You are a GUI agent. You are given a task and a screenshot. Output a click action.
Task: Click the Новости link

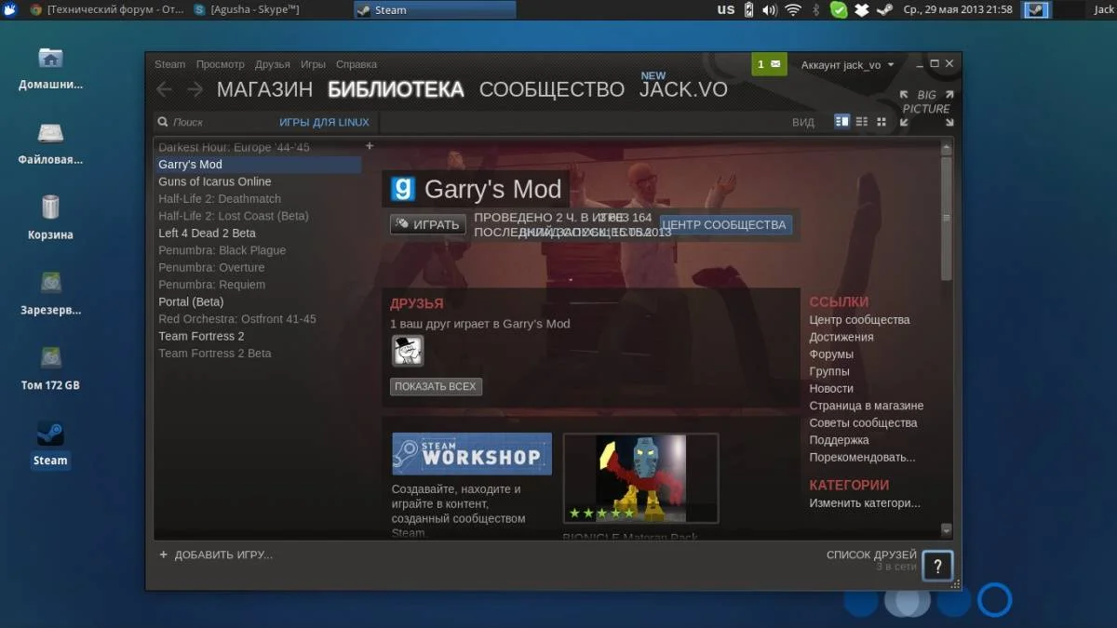(x=831, y=388)
